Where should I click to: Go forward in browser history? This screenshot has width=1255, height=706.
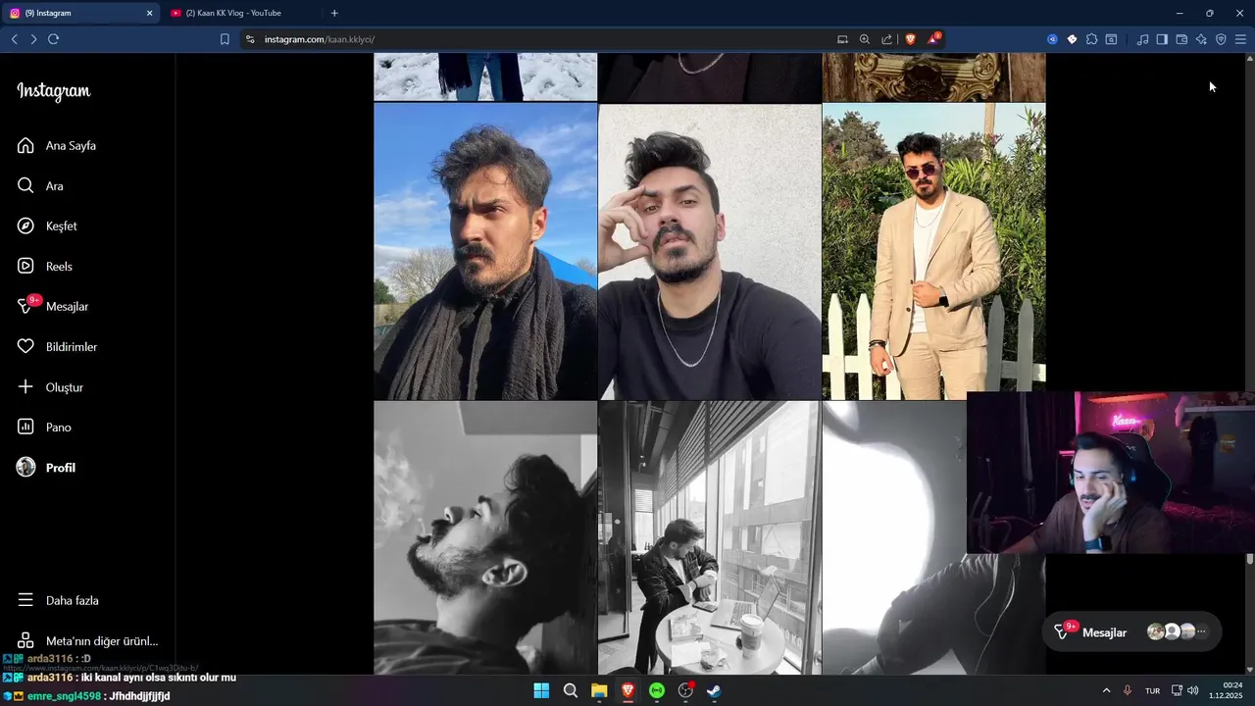[x=33, y=39]
